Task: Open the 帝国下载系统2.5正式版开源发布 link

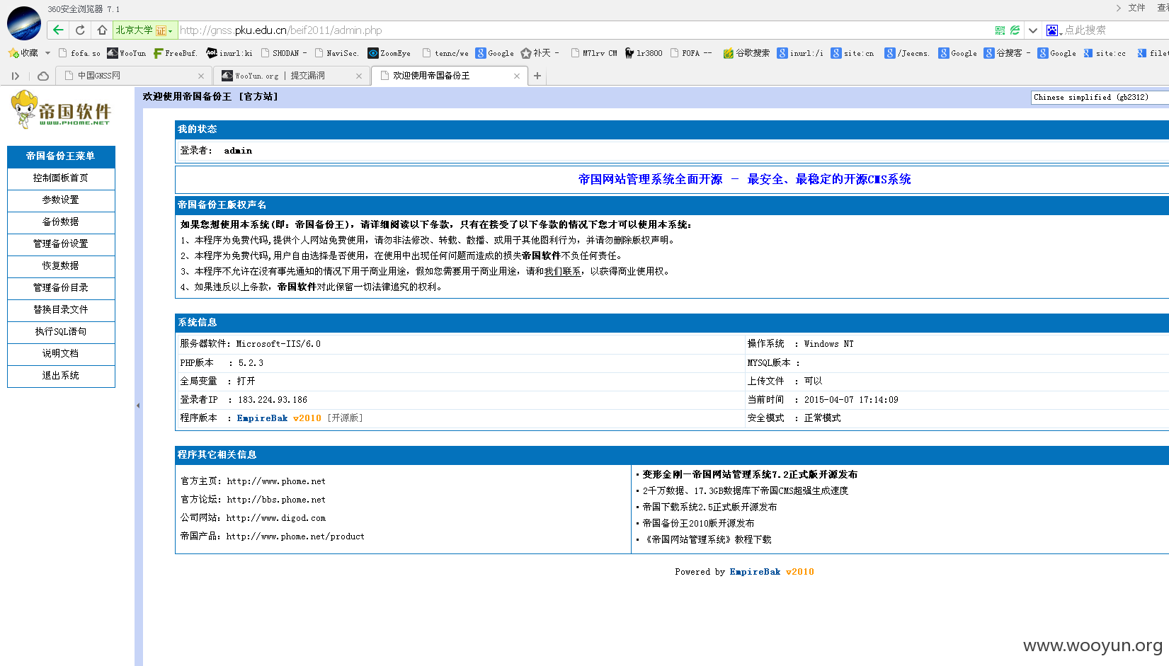Action: pos(709,507)
